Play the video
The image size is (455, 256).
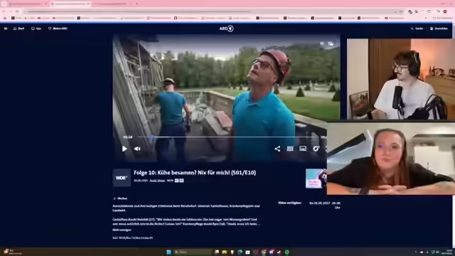pyautogui.click(x=124, y=149)
